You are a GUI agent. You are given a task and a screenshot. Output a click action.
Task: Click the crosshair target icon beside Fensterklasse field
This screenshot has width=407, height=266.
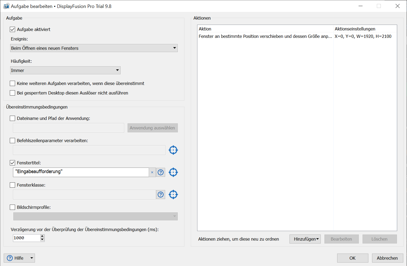coord(173,195)
